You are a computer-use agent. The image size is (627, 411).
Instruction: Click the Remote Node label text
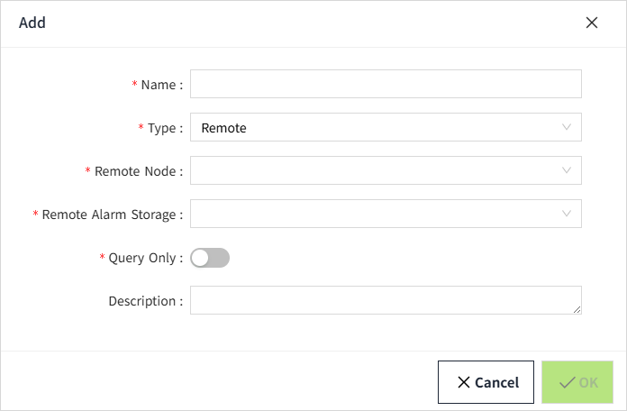tap(138, 171)
